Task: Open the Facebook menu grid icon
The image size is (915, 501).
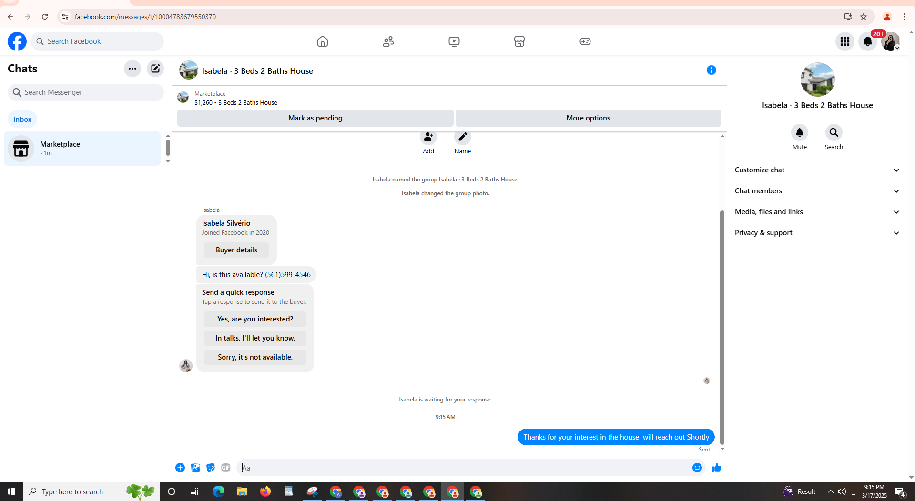Action: (x=845, y=41)
